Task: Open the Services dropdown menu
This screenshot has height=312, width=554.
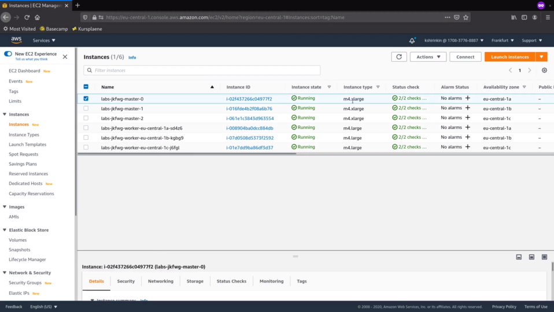Action: (x=44, y=40)
